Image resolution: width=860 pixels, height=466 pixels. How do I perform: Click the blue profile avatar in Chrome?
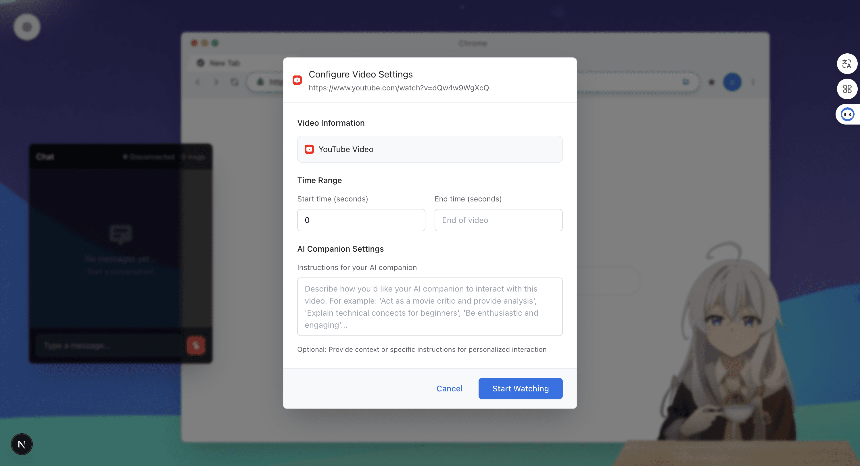[x=732, y=82]
